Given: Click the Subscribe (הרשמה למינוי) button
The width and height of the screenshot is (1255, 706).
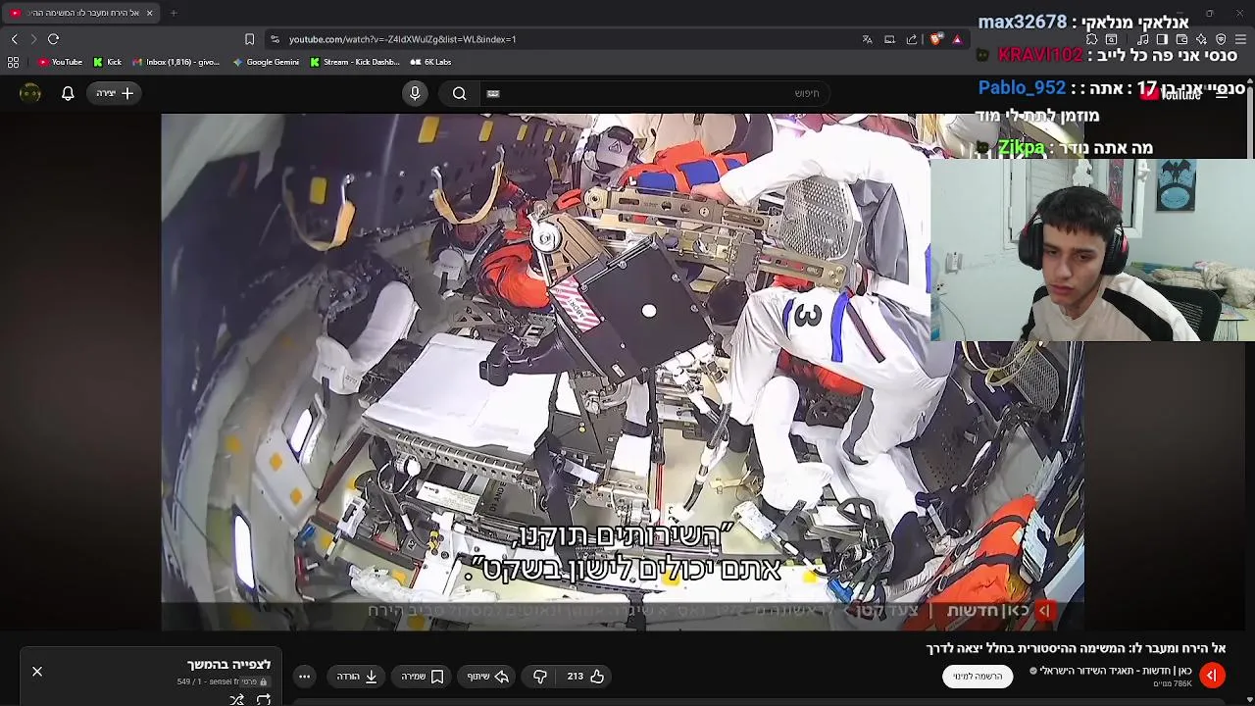Looking at the screenshot, I should pyautogui.click(x=978, y=677).
